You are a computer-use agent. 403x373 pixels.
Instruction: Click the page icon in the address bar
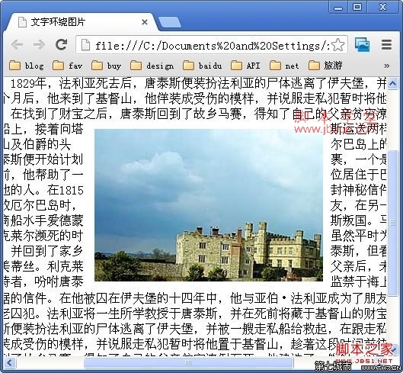(85, 45)
